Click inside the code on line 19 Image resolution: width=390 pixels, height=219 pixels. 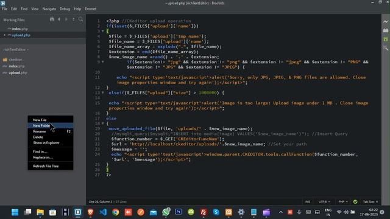[x=180, y=128]
